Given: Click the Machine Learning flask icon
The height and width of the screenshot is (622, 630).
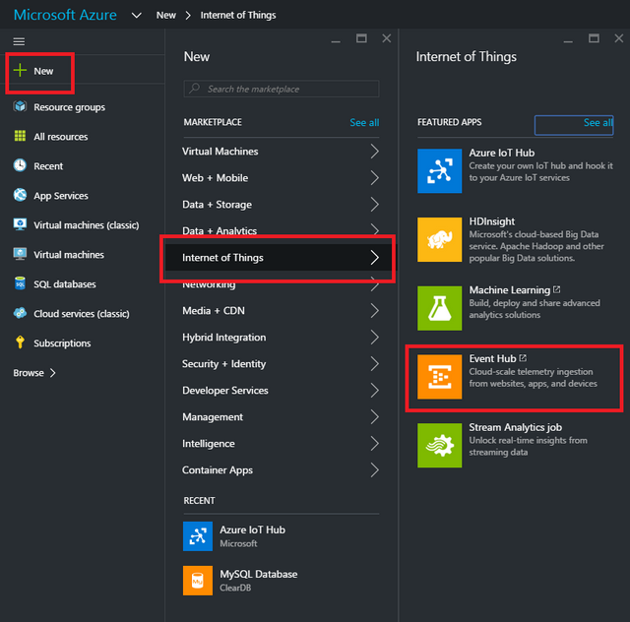Looking at the screenshot, I should coord(439,308).
